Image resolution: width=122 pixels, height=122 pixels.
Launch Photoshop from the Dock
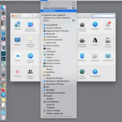(x=3, y=54)
